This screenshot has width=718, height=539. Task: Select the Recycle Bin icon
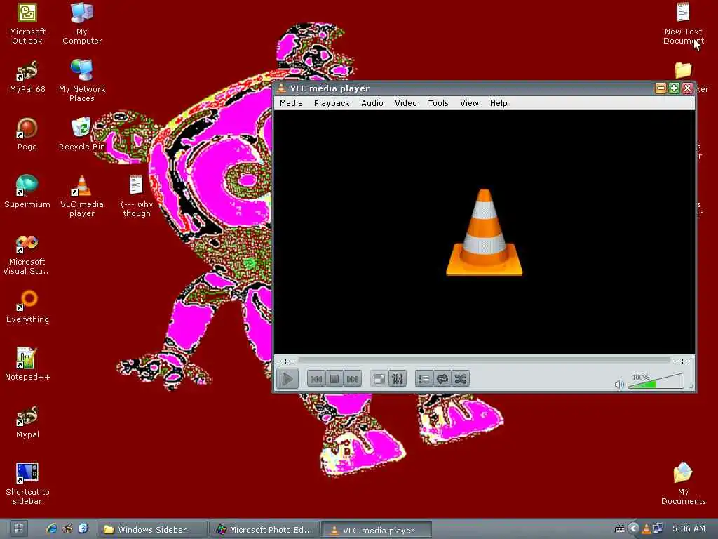pos(82,134)
